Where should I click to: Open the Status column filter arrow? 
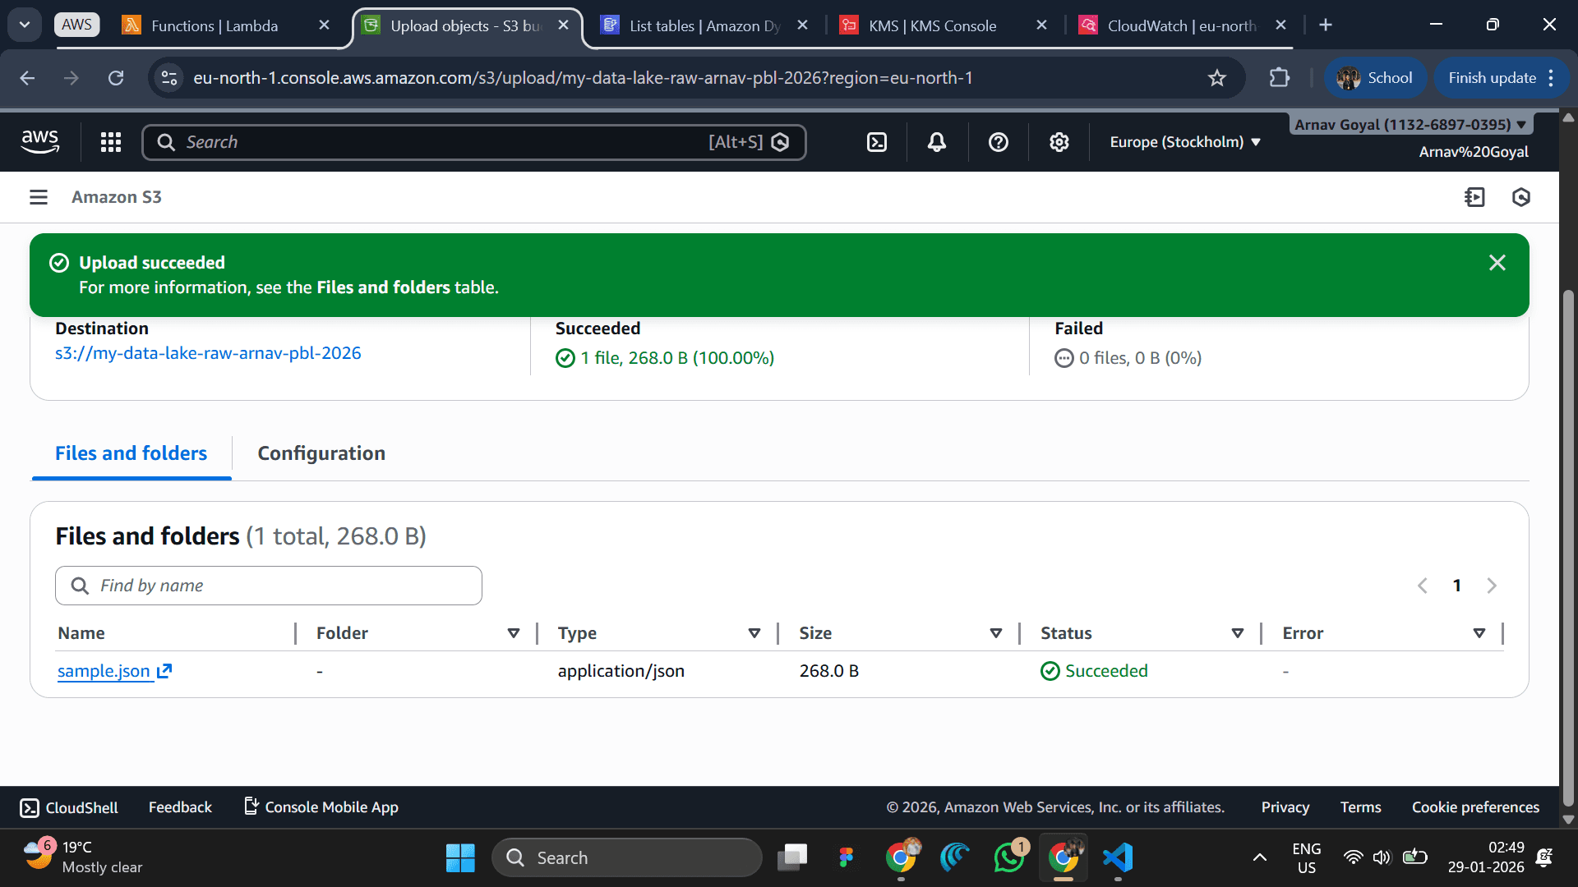1238,633
